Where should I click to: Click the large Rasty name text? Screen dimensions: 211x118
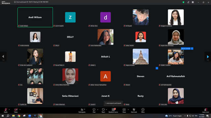click(140, 96)
